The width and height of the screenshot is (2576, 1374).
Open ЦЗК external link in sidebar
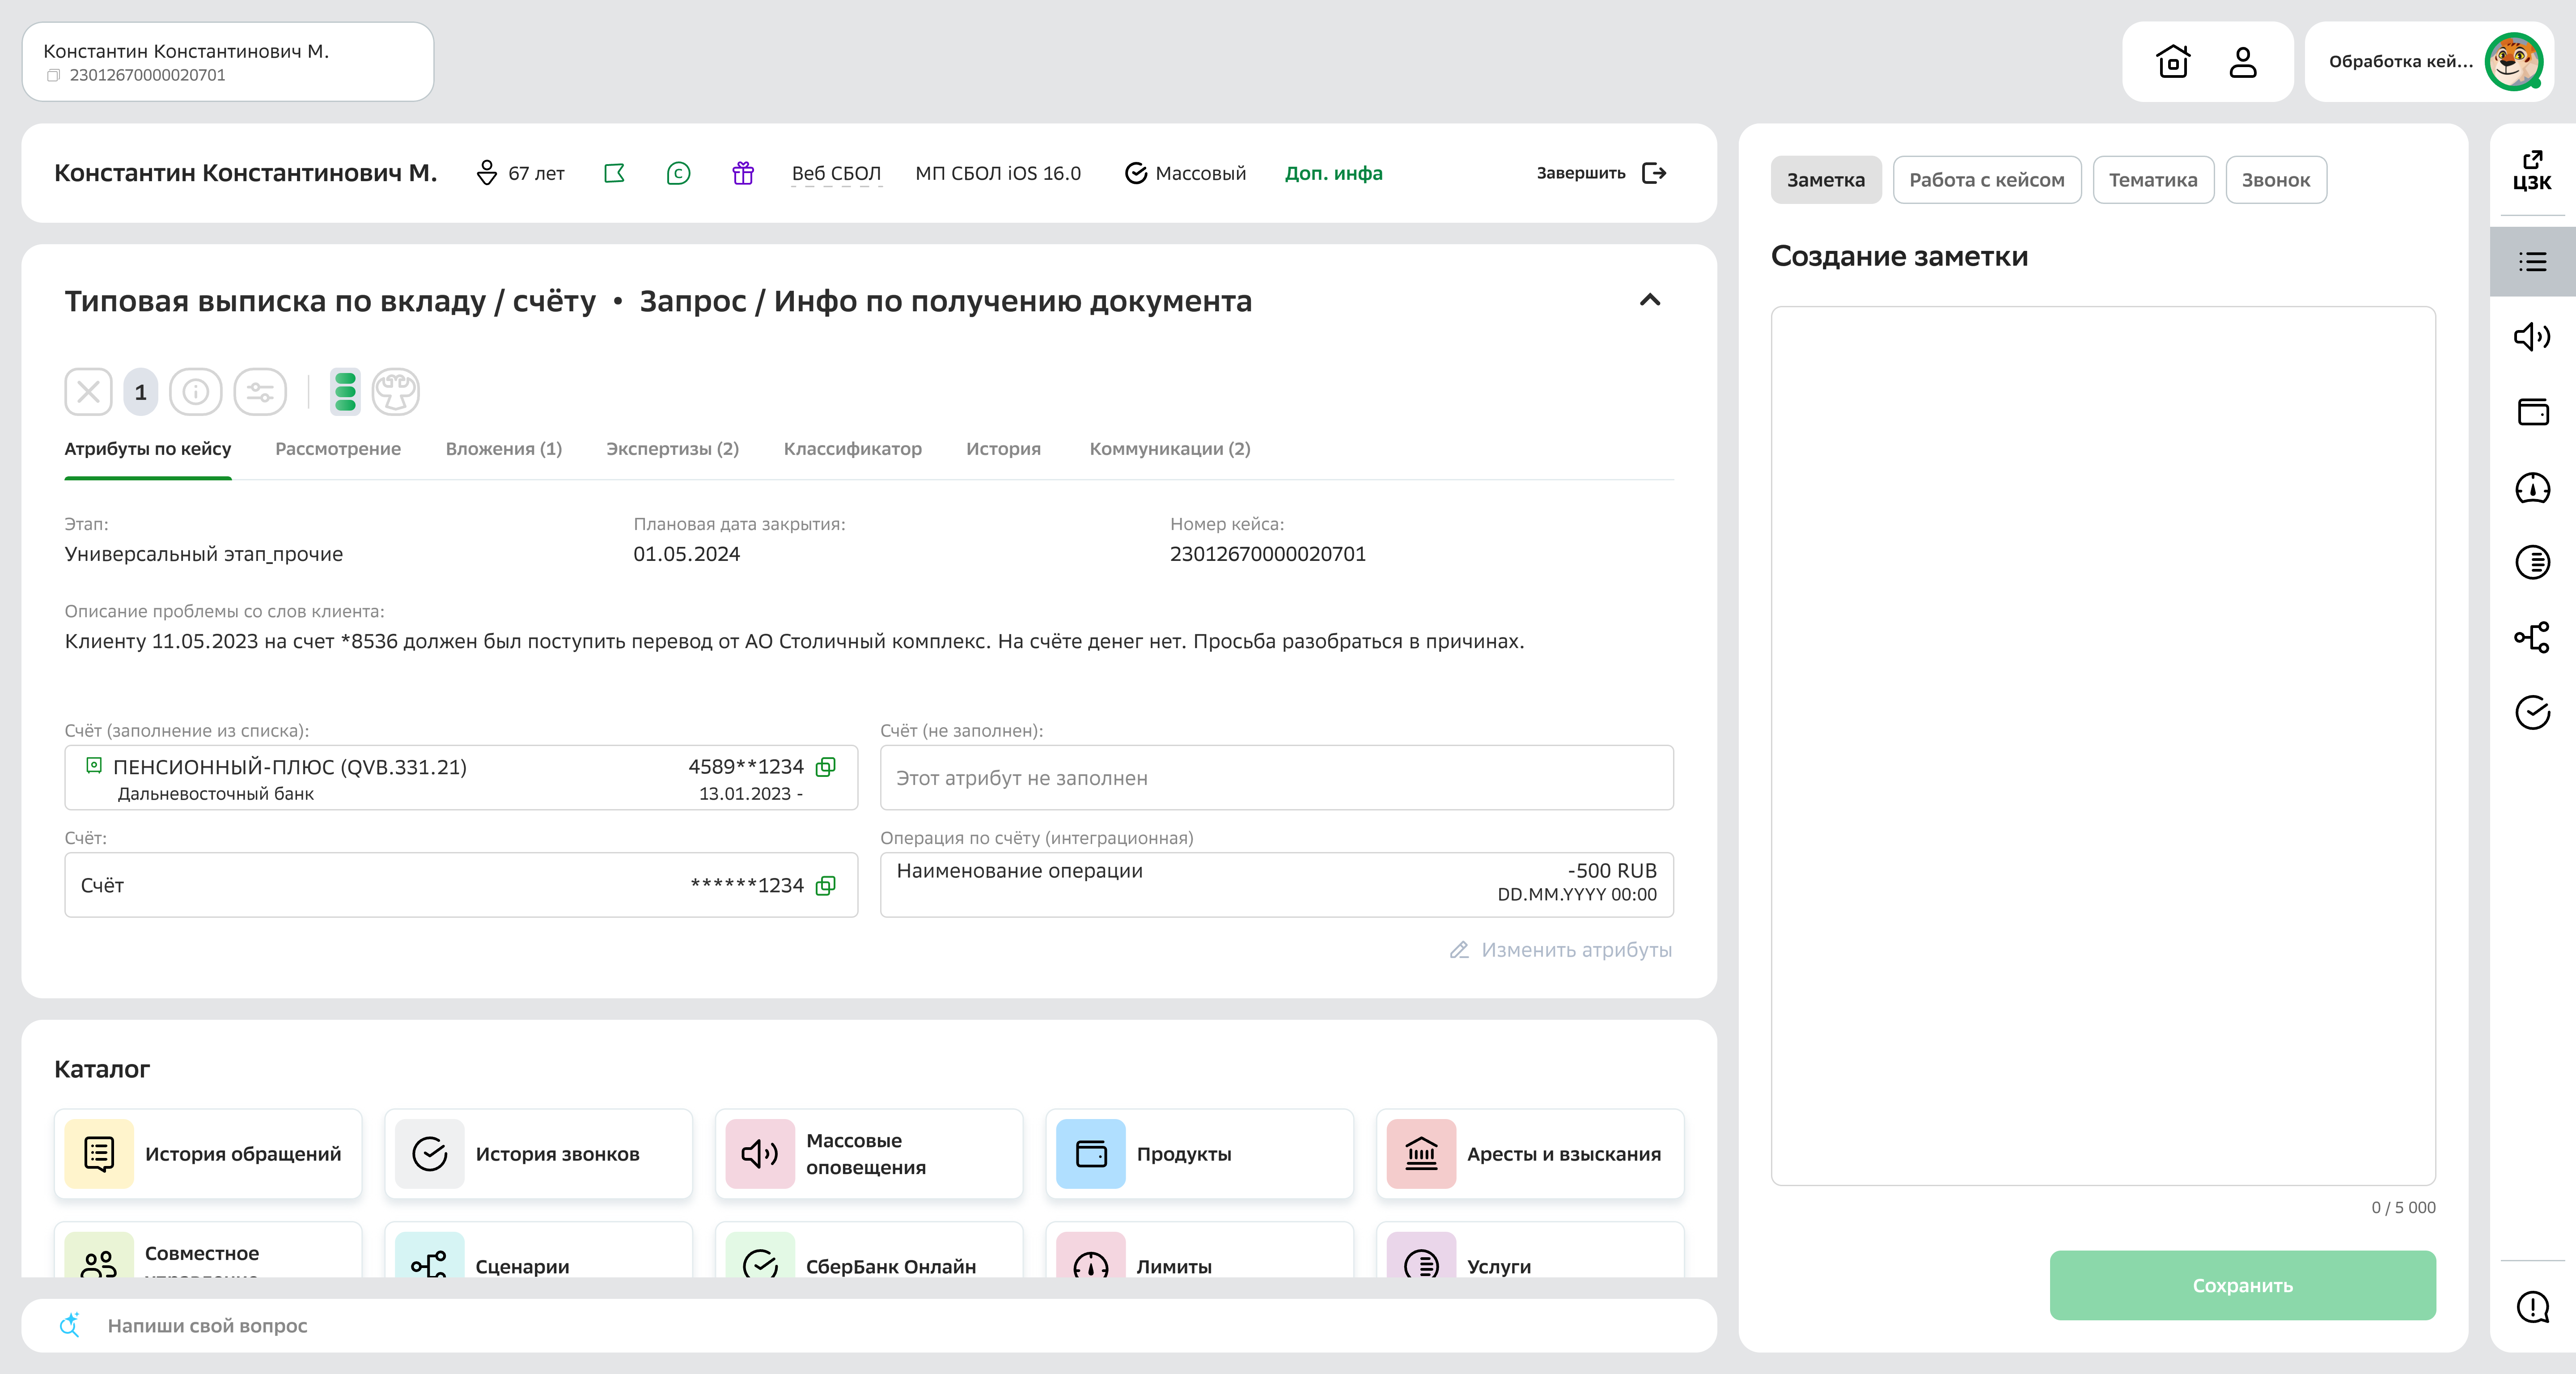2533,172
